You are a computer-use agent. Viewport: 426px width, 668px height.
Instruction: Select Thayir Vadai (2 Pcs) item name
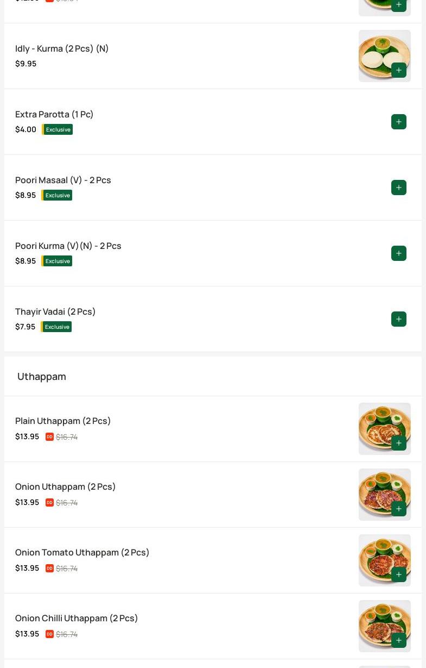point(55,311)
